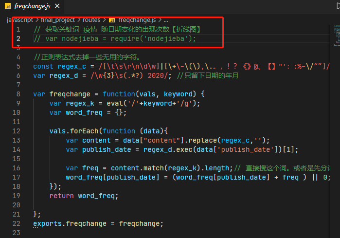Click the comment '//正则表达式去掉一些无用的字符。'
340x238 pixels.
88,57
